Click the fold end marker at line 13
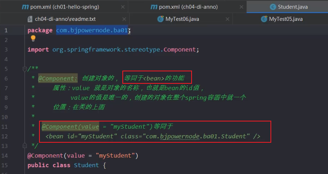Image resolution: width=328 pixels, height=174 pixels. (x=25, y=146)
